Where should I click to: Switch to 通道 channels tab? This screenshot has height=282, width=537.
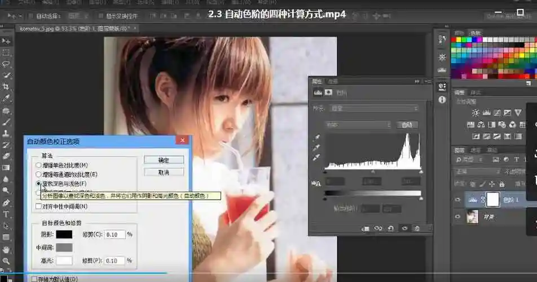click(x=476, y=150)
